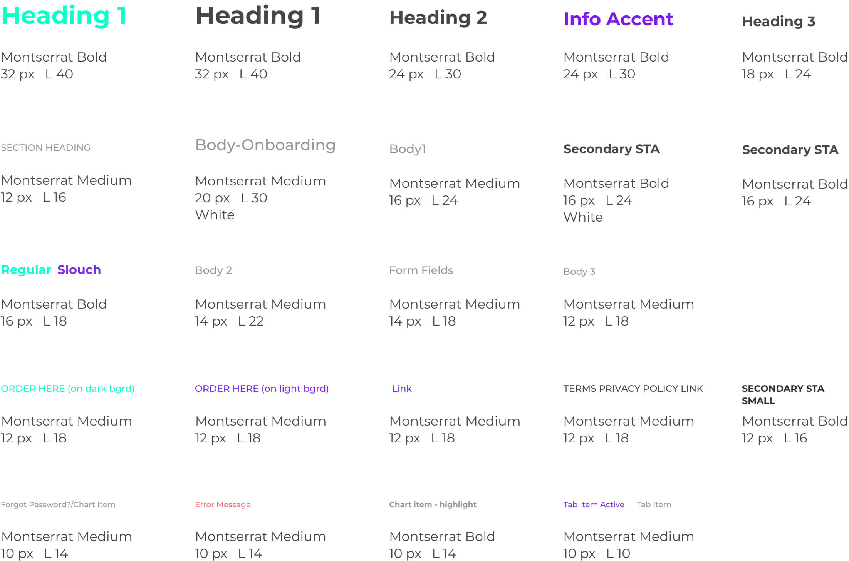Click ORDER HERE (on dark bgrd) link
The height and width of the screenshot is (561, 849).
pyautogui.click(x=68, y=389)
